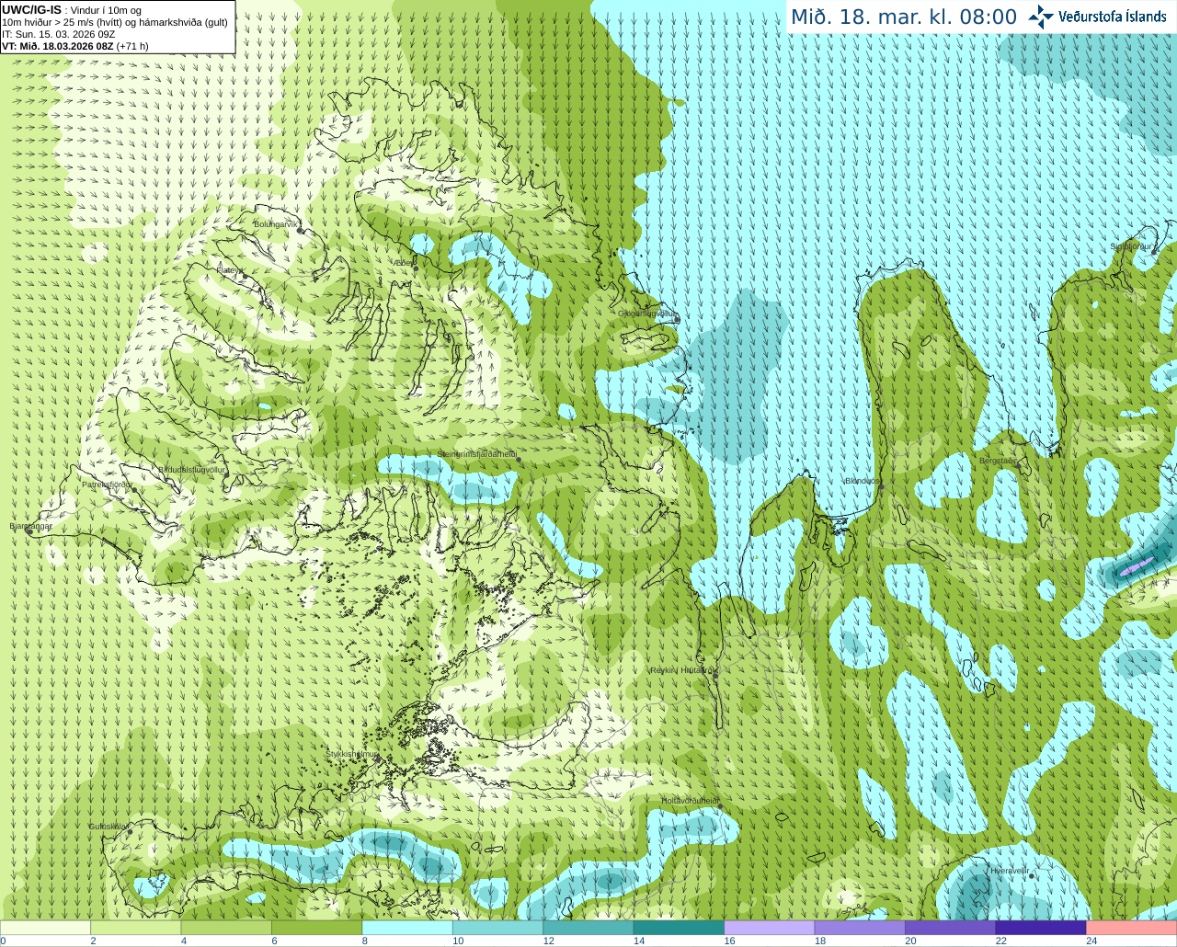
Task: Click the Gufuskálar station marker
Action: [130, 832]
